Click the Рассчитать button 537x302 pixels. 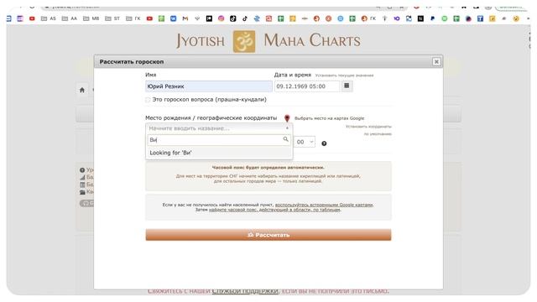(x=268, y=235)
